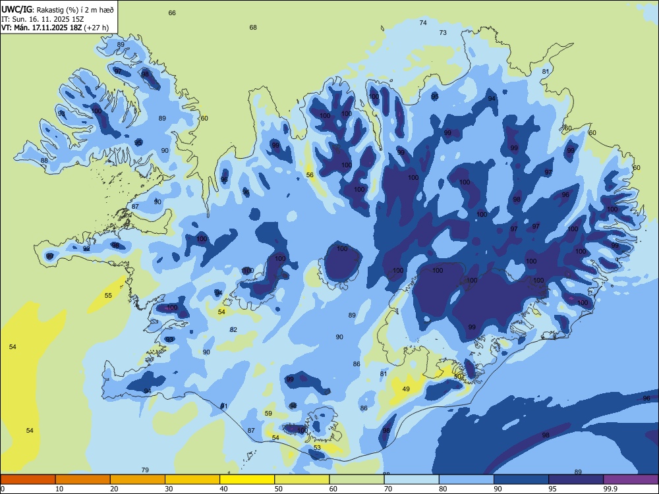Click the map value '66' over northwest ocean
This screenshot has height=494, width=659.
click(x=172, y=13)
